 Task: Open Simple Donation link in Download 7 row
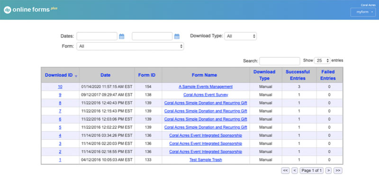pos(206,111)
